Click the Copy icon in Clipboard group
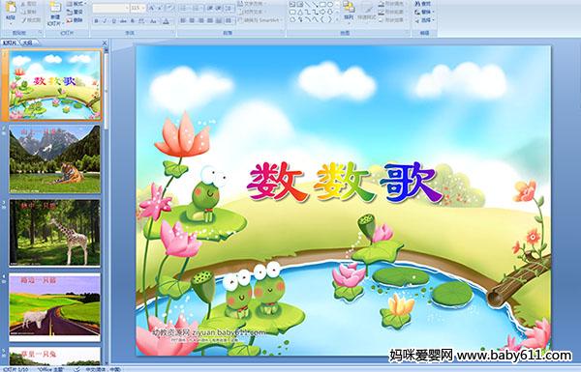The height and width of the screenshot is (372, 581). click(23, 13)
